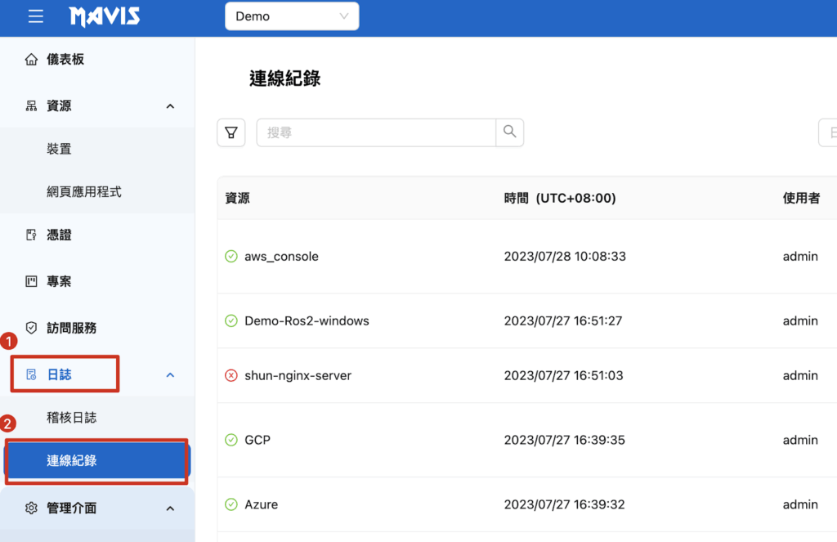
Task: Click the magnifying glass search button
Action: tap(510, 132)
